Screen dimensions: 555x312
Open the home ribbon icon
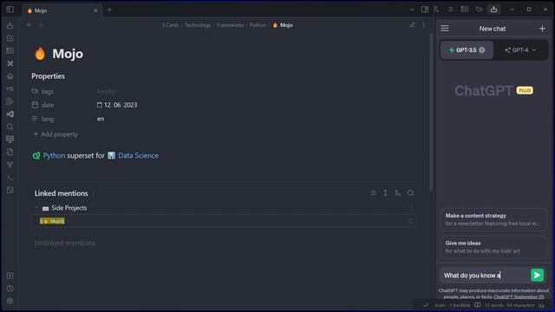10,76
